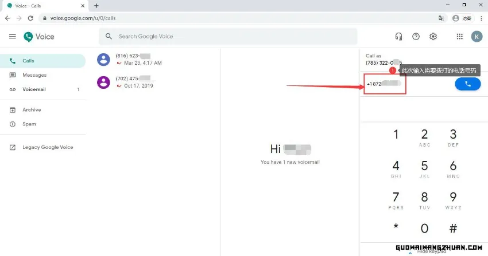Click the blue avatar of (816) caller
Screen dimensions: 488x256
click(x=103, y=59)
